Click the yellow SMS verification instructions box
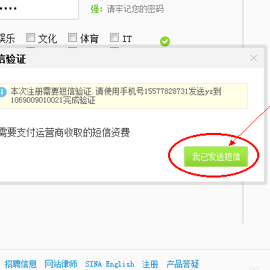270x270 pixels. pyautogui.click(x=124, y=96)
